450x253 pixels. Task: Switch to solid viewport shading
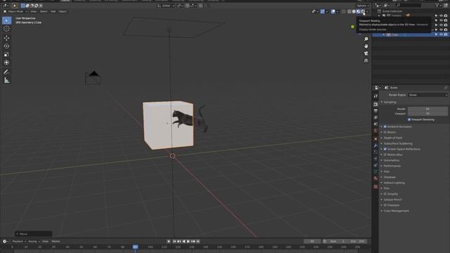[354, 11]
